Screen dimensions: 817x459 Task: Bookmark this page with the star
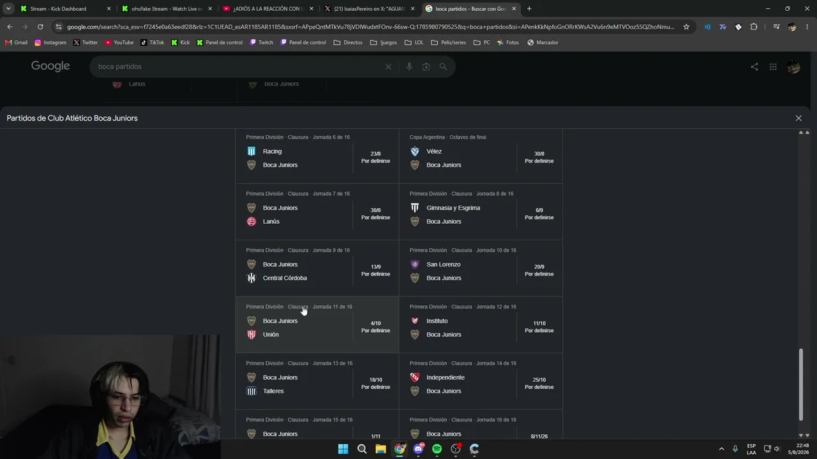686,27
